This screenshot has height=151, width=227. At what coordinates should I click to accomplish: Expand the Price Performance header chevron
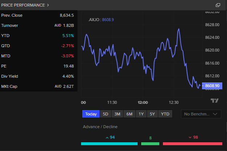48,5
